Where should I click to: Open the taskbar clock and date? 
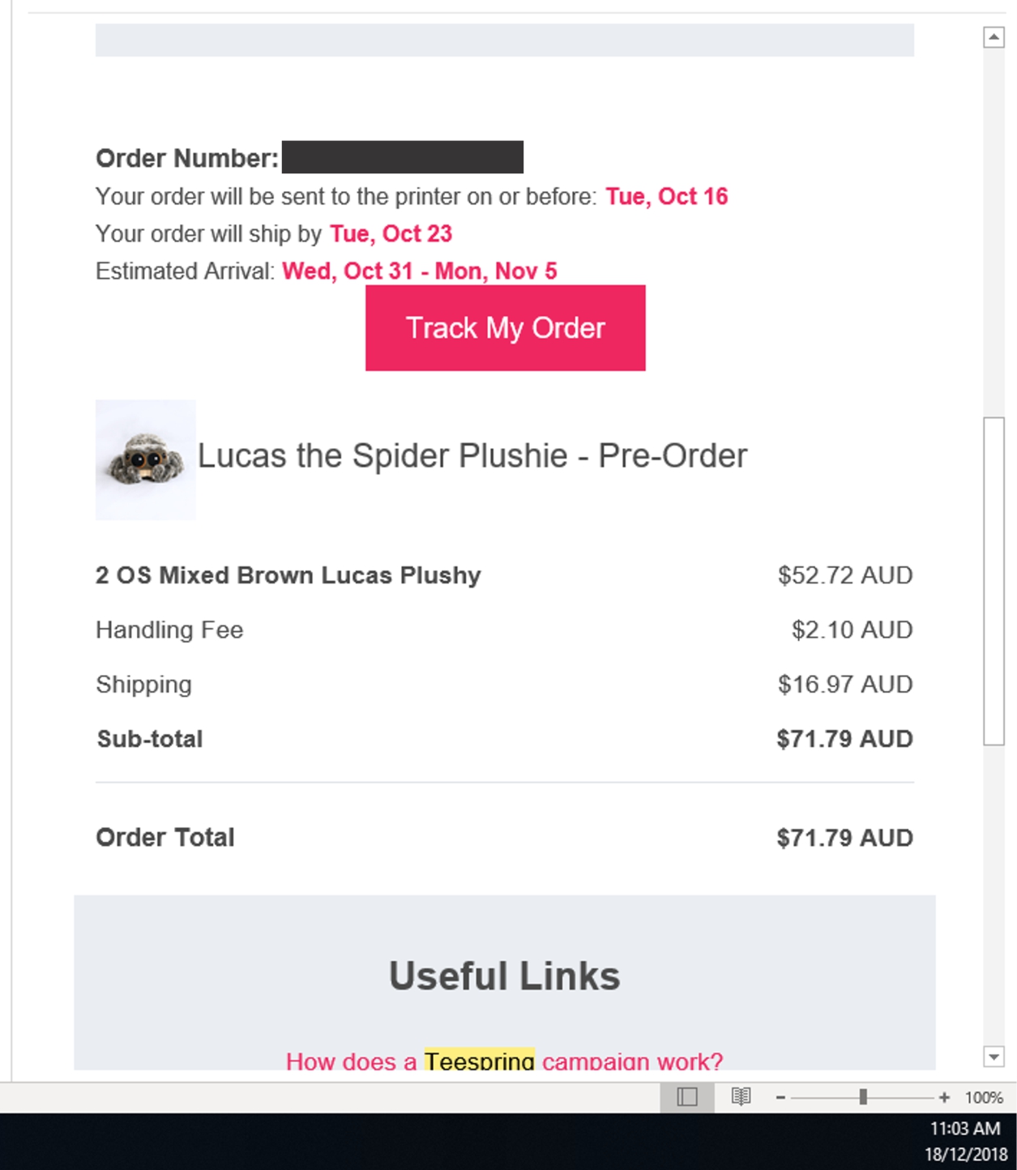[x=965, y=1141]
